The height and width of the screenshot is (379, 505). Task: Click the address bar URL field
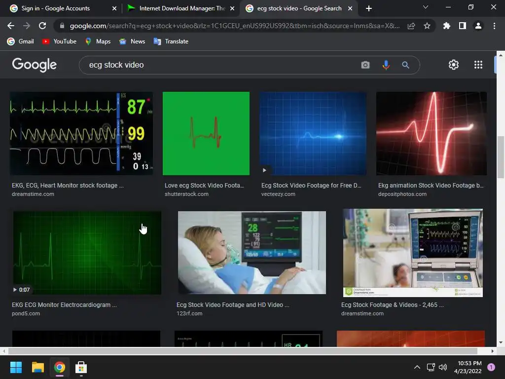[x=235, y=26]
